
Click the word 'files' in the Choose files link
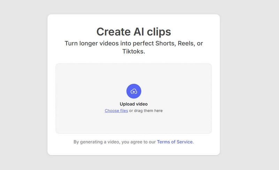pyautogui.click(x=123, y=111)
